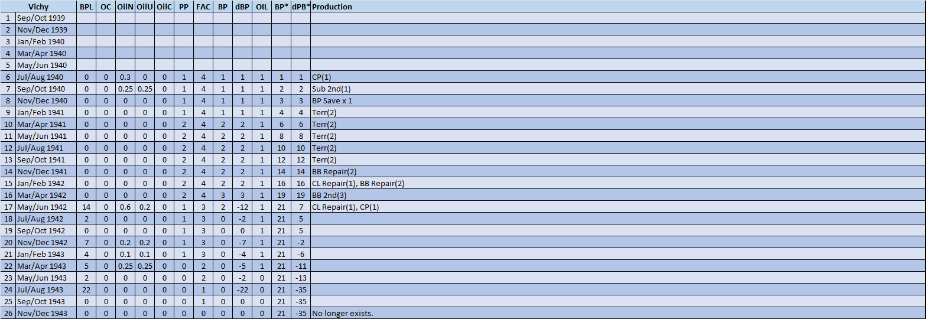Select the Jul/Aug 1942 cell

point(46,219)
